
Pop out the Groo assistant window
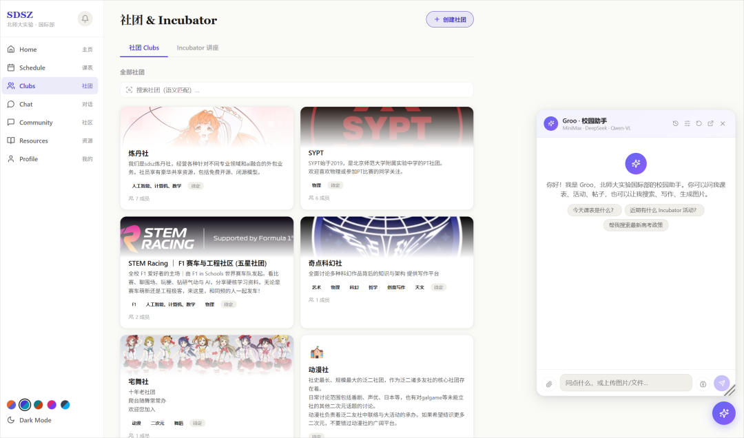tap(711, 123)
